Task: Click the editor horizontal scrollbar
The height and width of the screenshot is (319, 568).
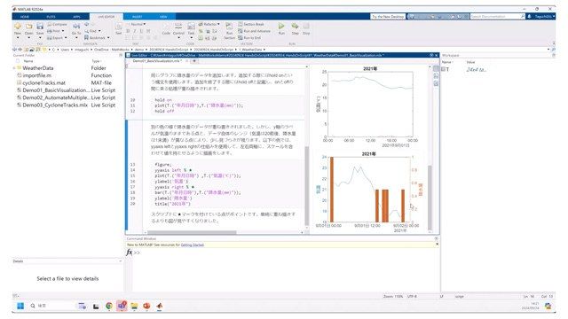Action: [x=192, y=232]
